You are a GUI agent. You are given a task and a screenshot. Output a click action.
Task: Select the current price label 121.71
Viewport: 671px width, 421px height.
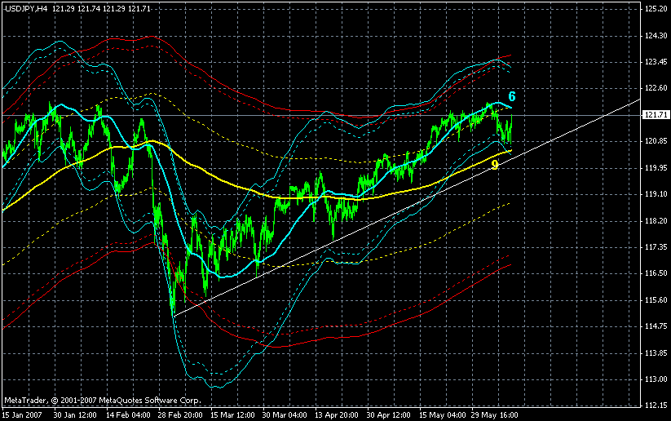tap(656, 115)
